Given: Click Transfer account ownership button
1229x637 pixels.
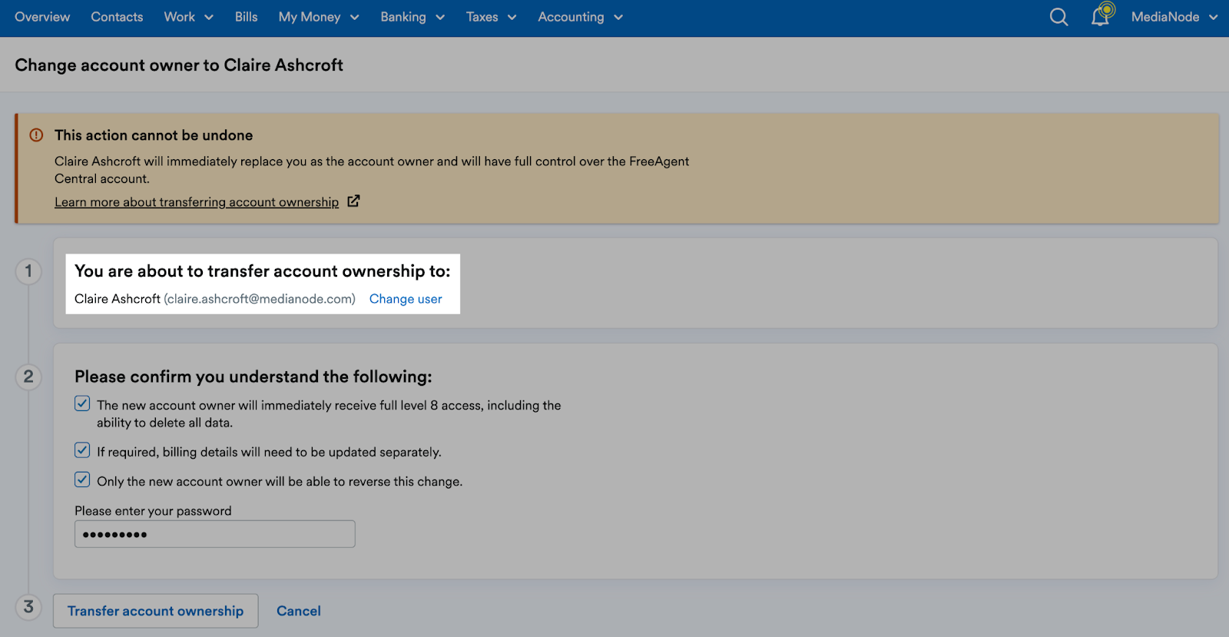Looking at the screenshot, I should (x=155, y=611).
